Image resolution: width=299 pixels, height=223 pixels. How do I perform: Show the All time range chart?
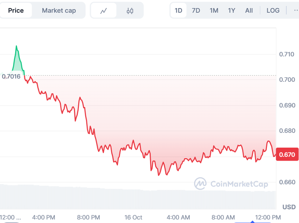point(249,10)
